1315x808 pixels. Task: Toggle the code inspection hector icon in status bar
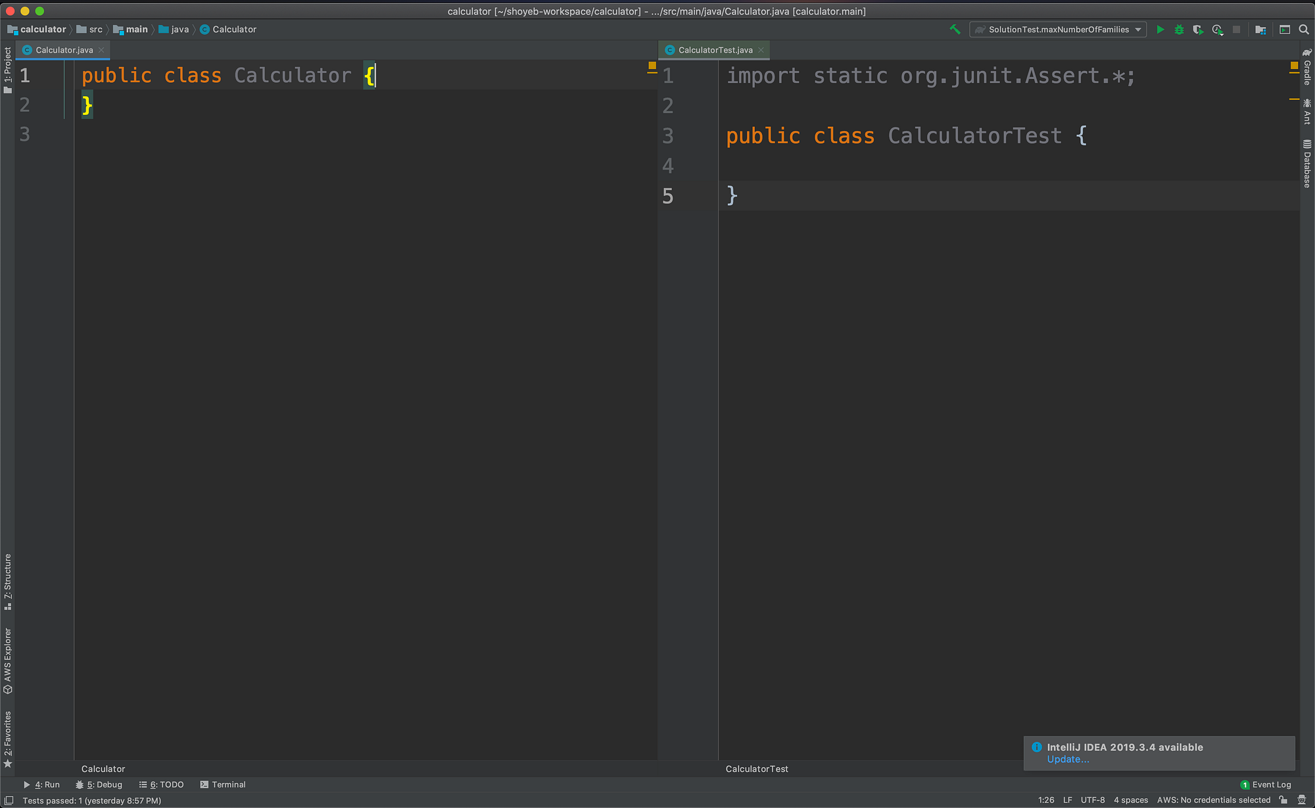coord(1302,800)
